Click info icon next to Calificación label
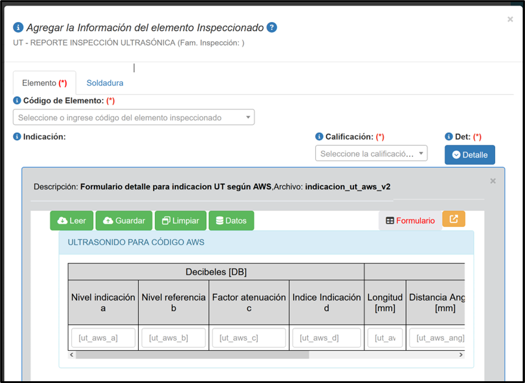 319,137
